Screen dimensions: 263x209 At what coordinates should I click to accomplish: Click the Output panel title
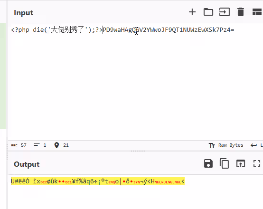point(27,164)
